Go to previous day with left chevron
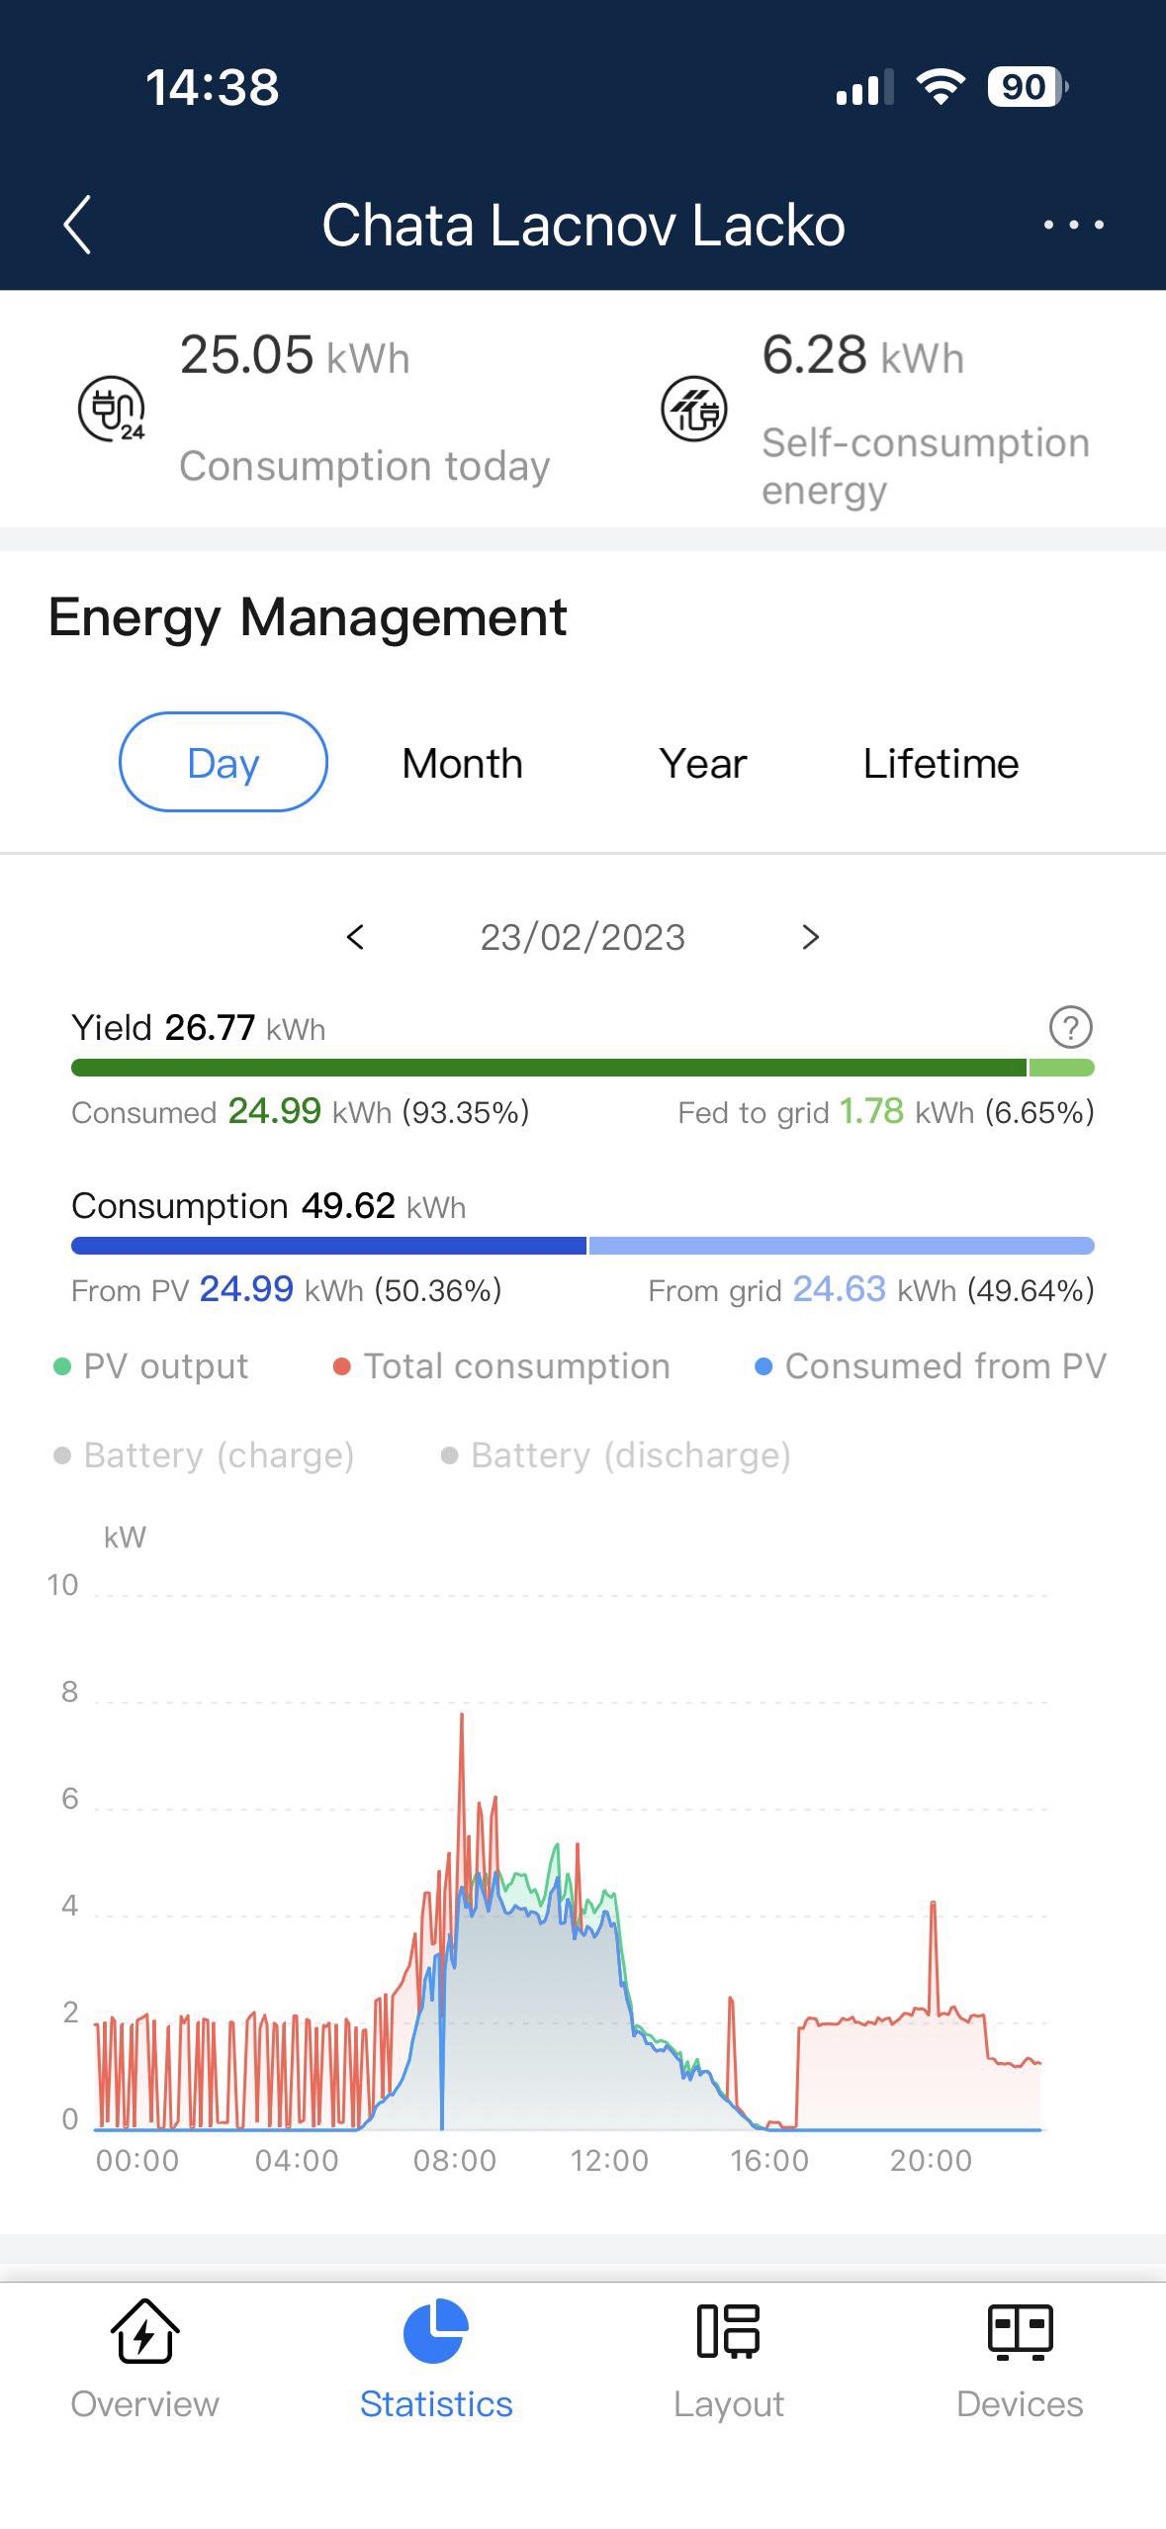Viewport: 1166px width, 2529px height. click(x=356, y=937)
